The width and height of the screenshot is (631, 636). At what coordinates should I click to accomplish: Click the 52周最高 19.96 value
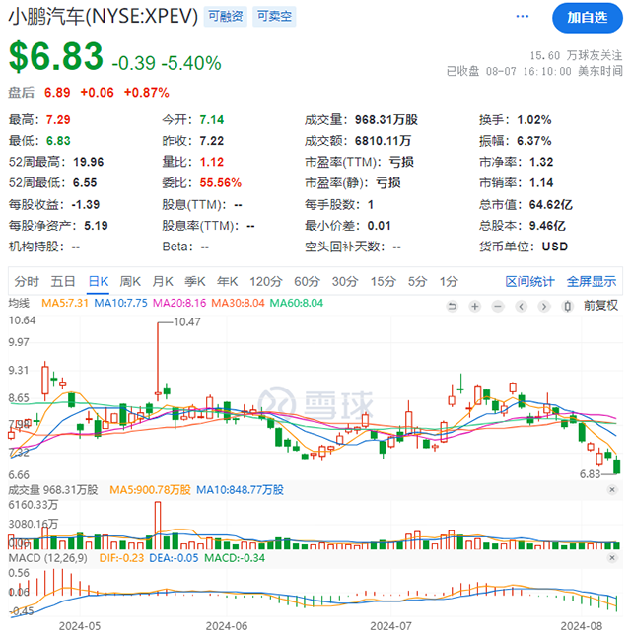89,162
